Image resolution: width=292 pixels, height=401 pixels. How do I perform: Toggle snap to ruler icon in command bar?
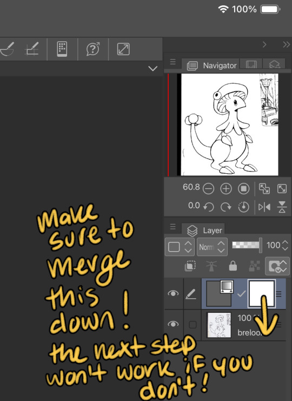click(7, 49)
